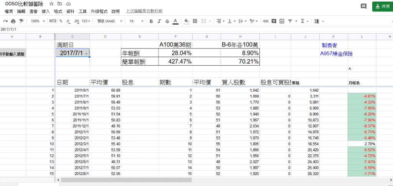
Task: Toggle italic formatting
Action: pos(159,21)
